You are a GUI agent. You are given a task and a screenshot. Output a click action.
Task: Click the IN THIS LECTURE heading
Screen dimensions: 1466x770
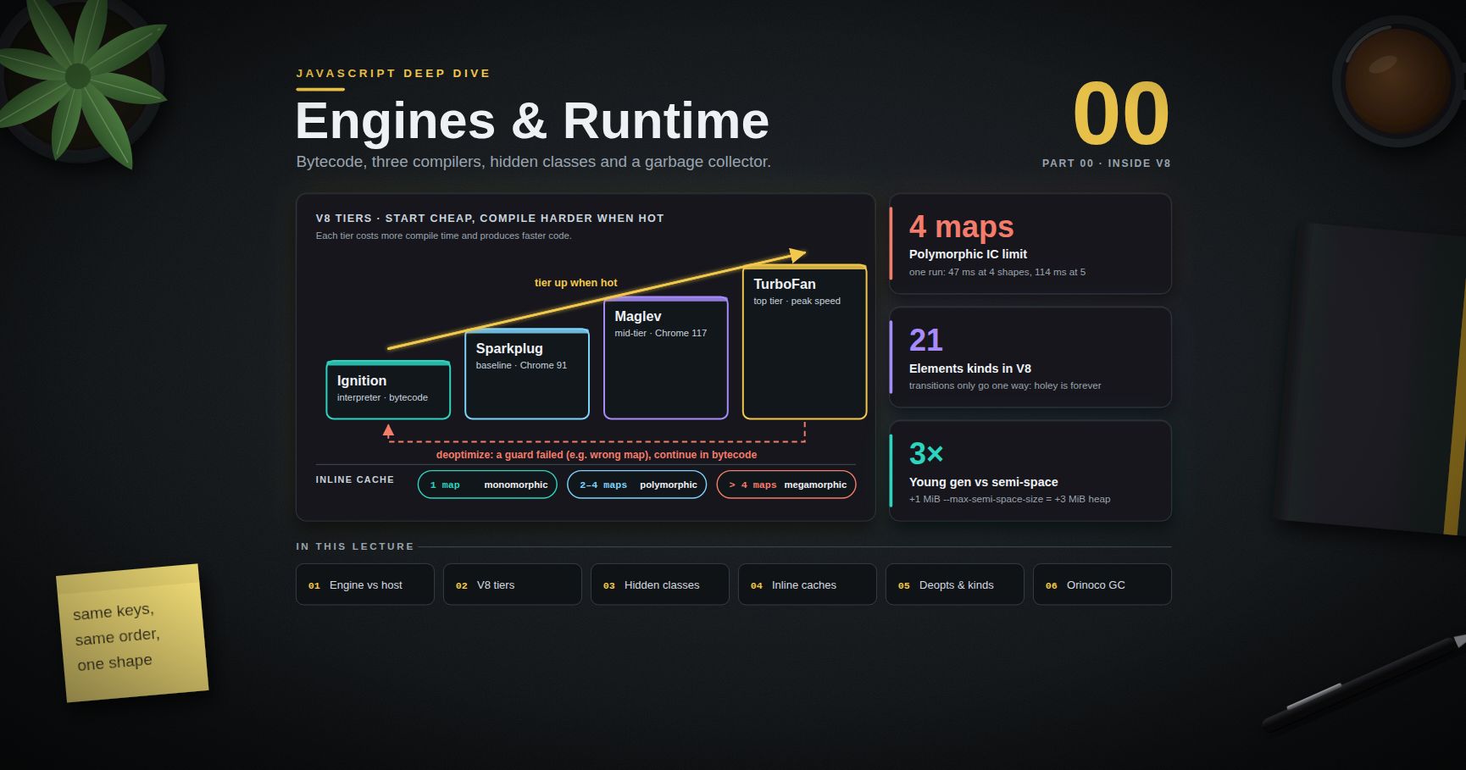(355, 546)
